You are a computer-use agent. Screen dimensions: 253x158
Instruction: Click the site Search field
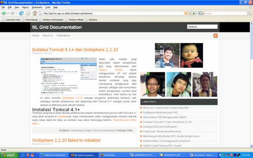pyautogui.click(x=202, y=27)
